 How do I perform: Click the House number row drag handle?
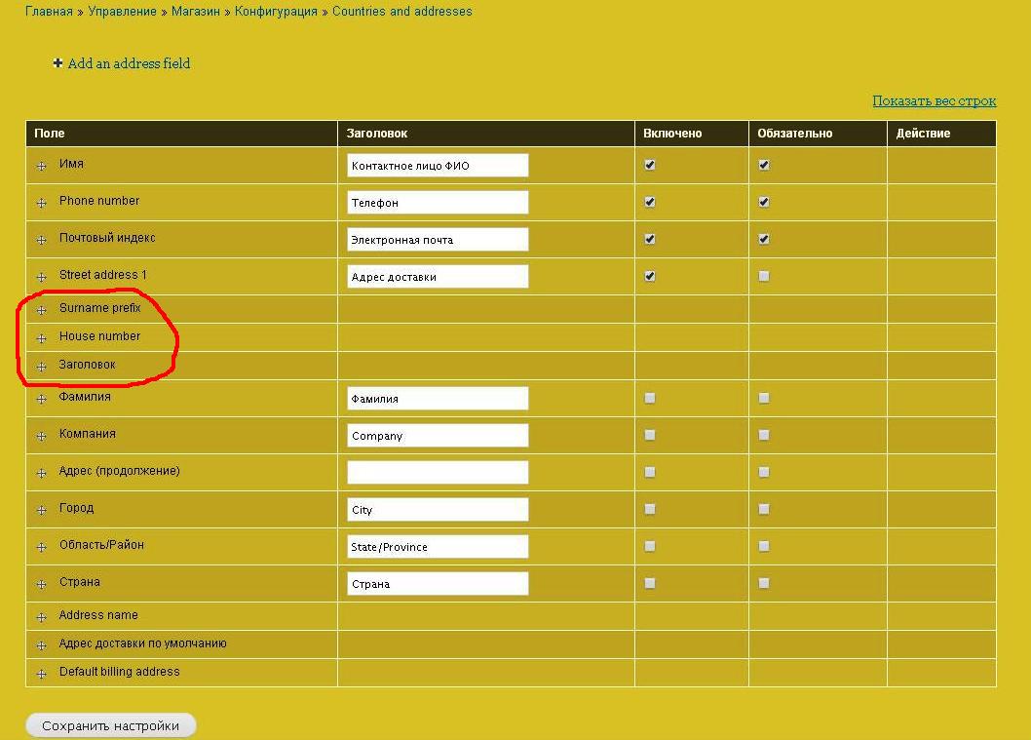[x=41, y=338]
